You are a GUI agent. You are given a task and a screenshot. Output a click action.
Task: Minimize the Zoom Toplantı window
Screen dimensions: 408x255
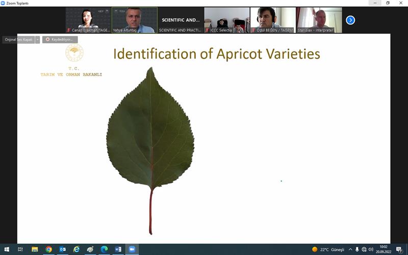click(x=375, y=3)
